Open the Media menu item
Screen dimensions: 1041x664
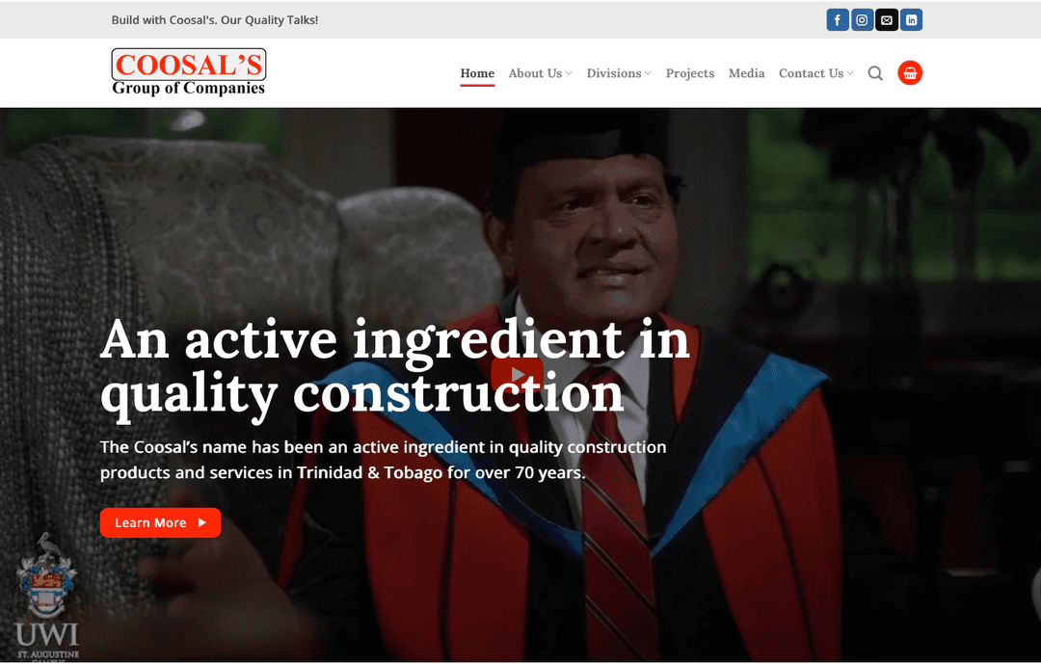coord(746,73)
